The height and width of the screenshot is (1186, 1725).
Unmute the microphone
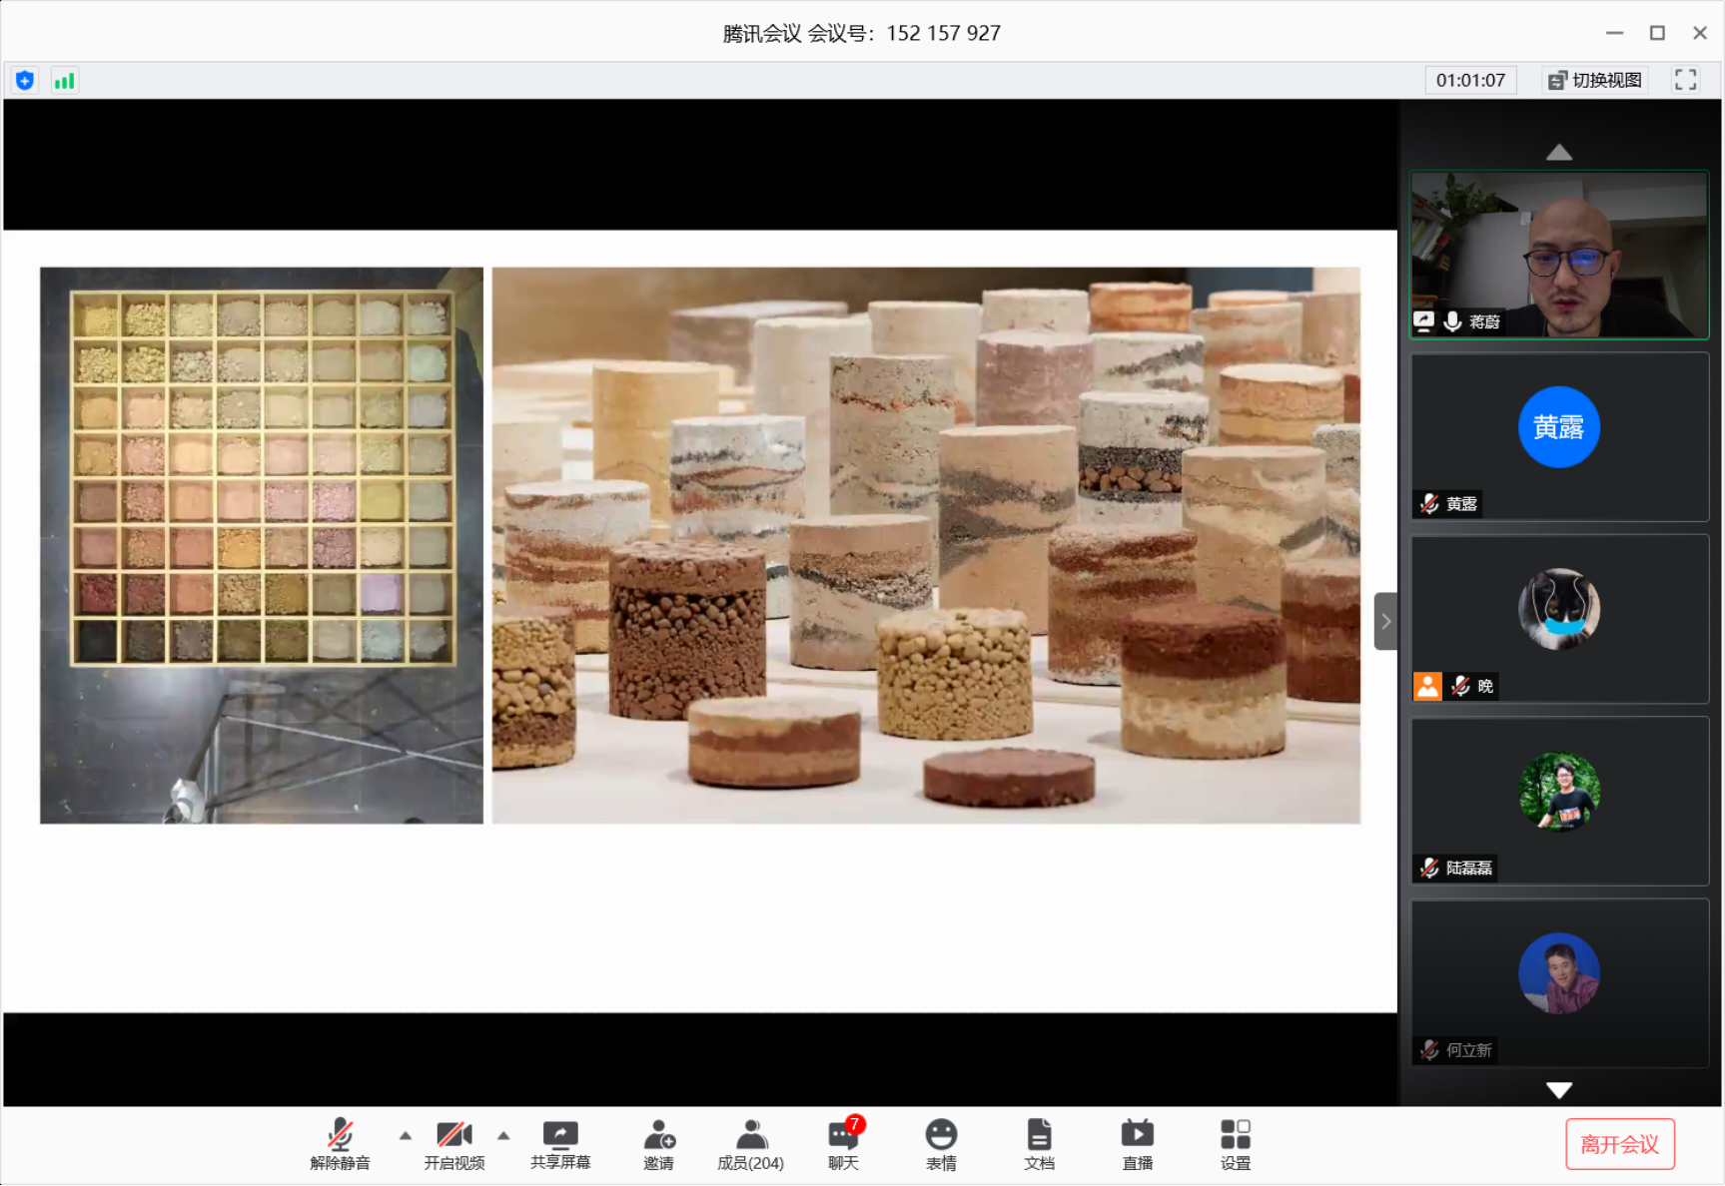click(x=341, y=1144)
